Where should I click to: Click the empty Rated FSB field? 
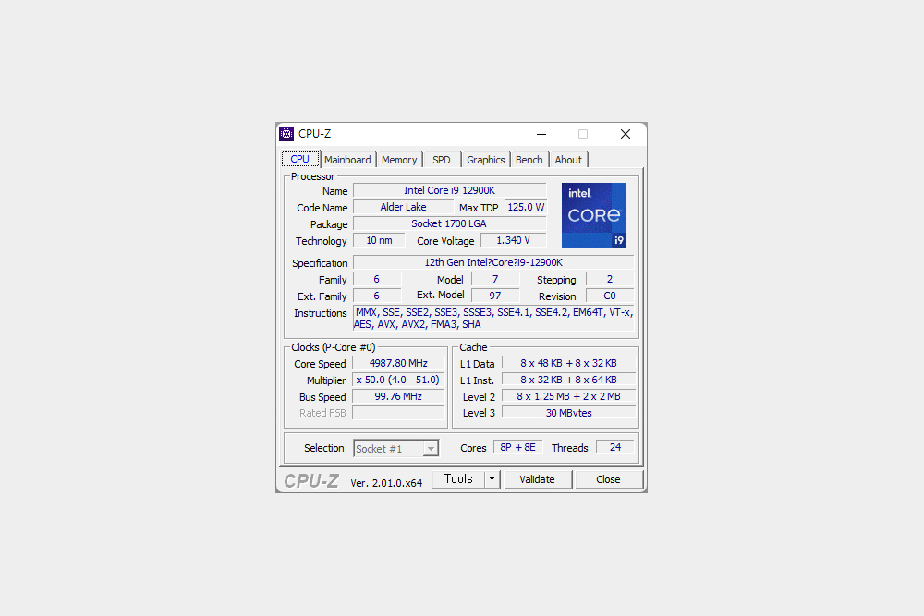coord(398,413)
